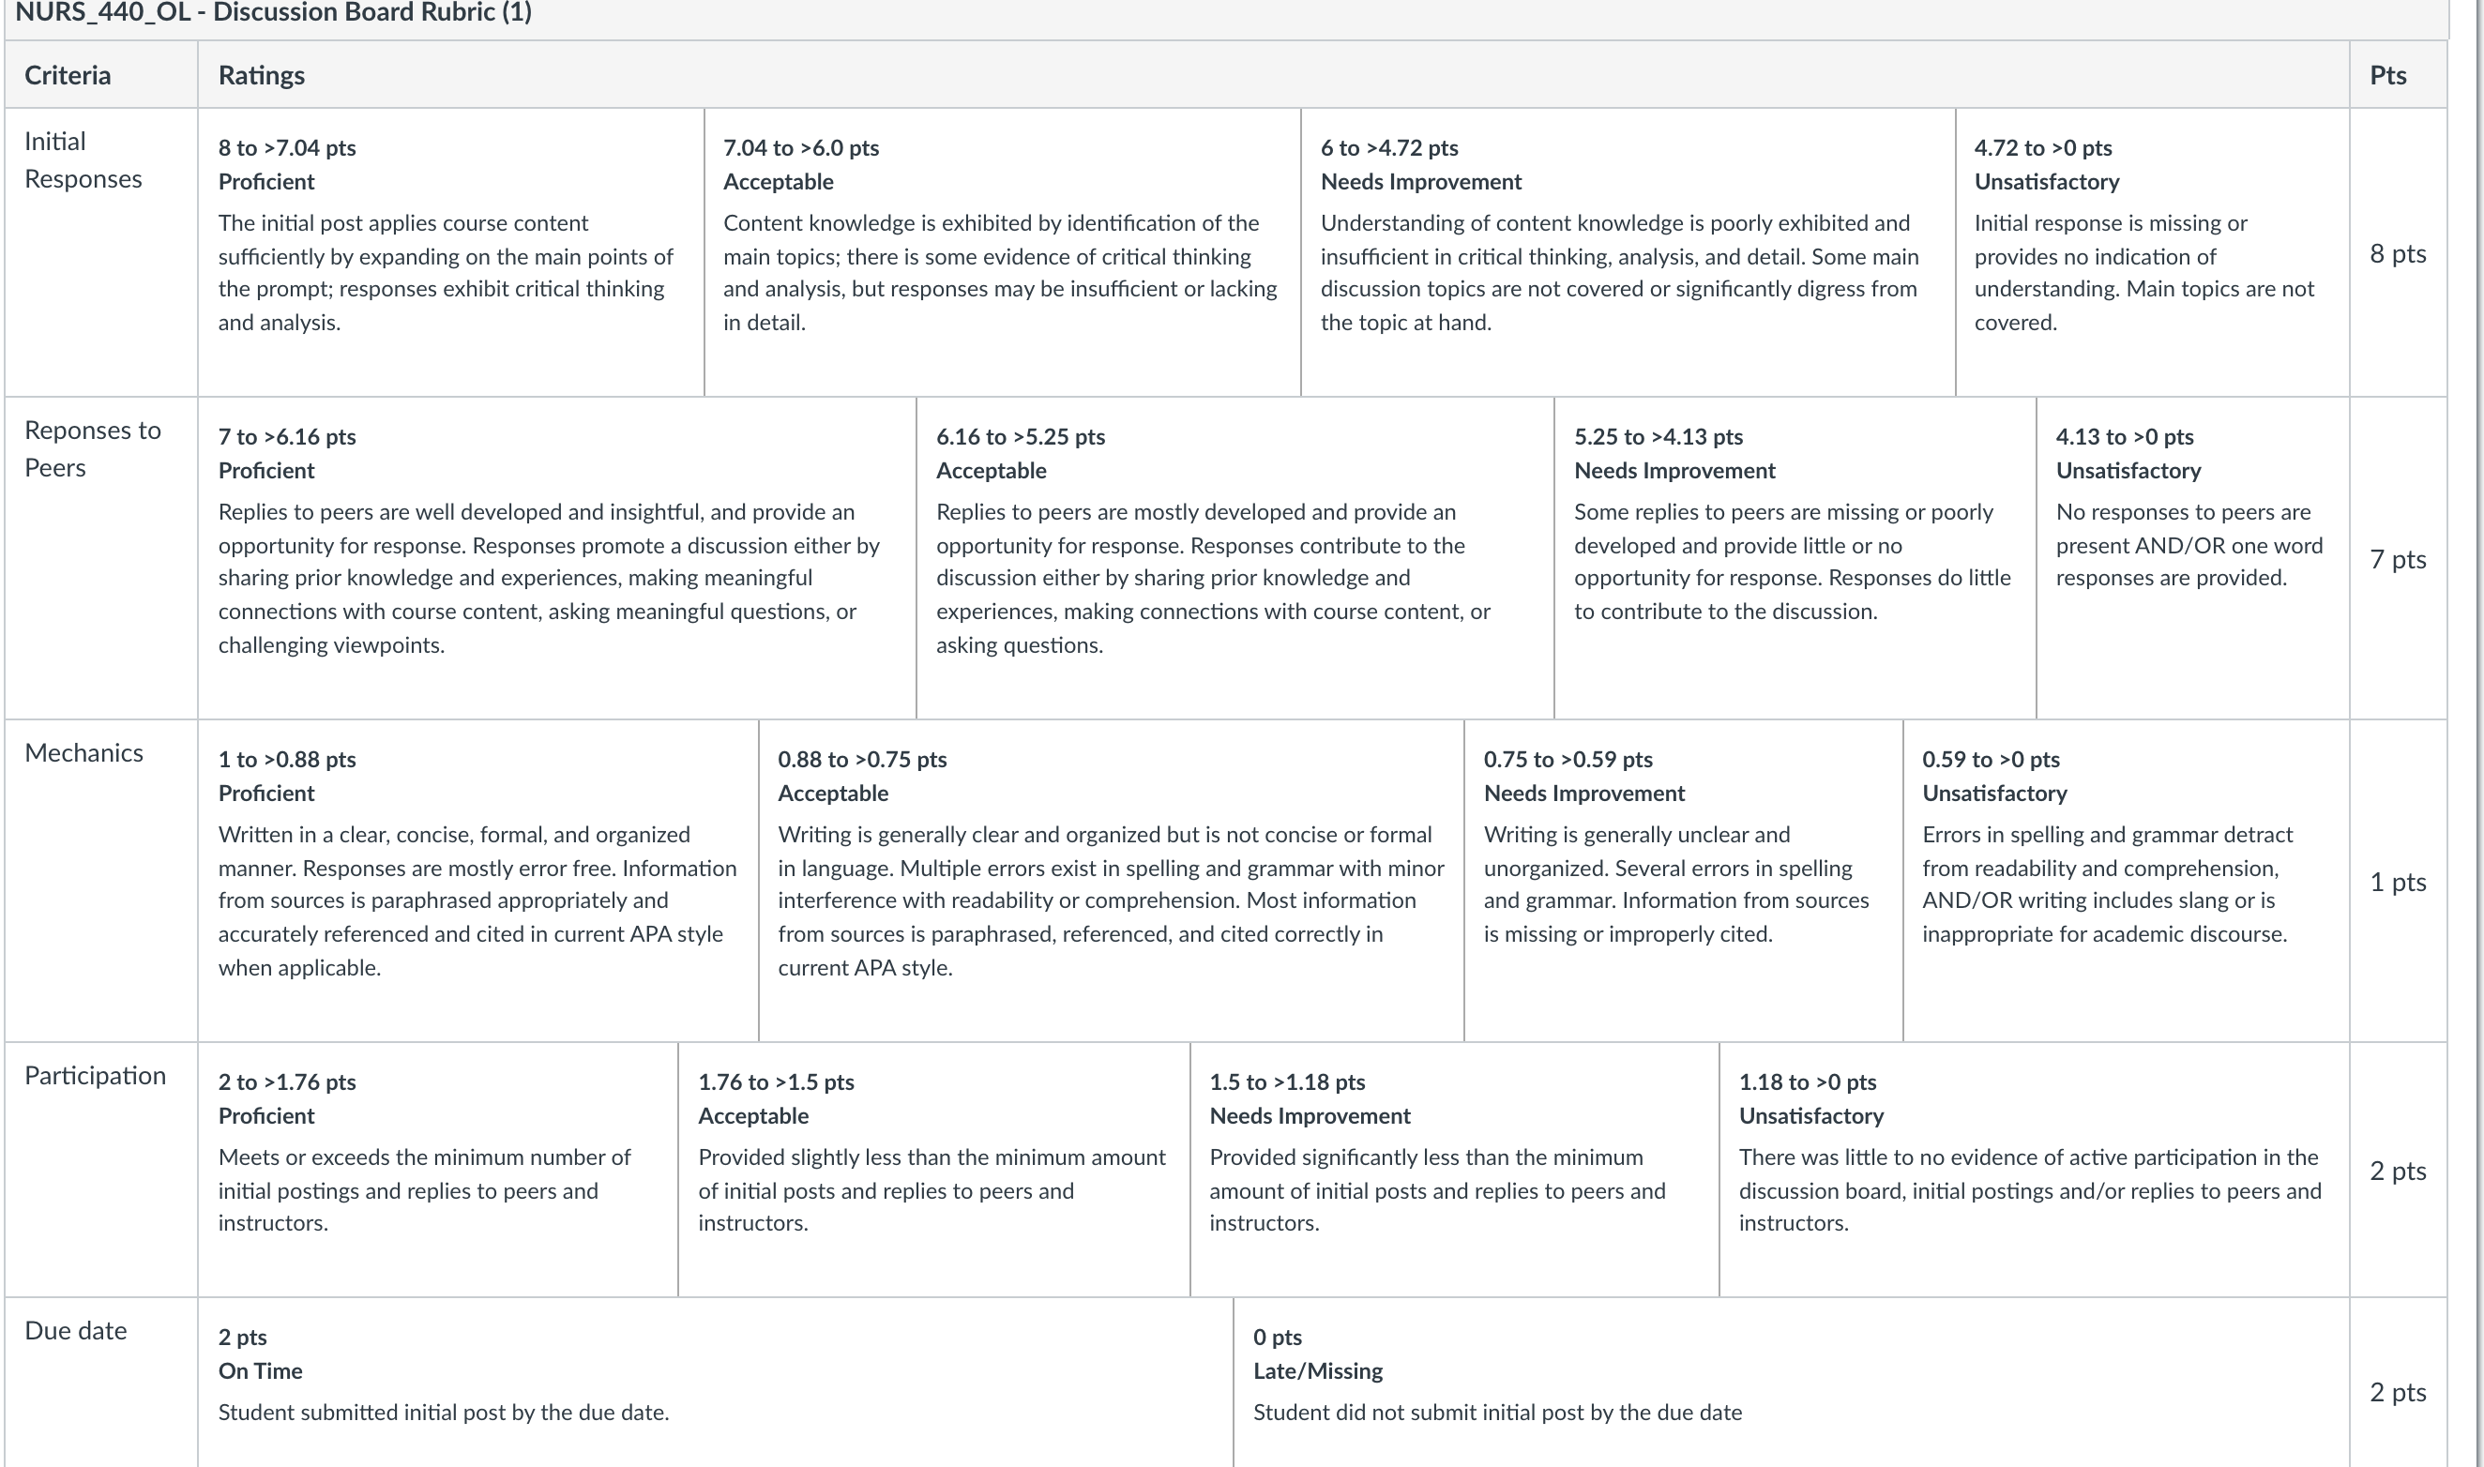This screenshot has width=2484, height=1467.
Task: Select Acceptable rating for Initial Responses
Action: (1002, 252)
